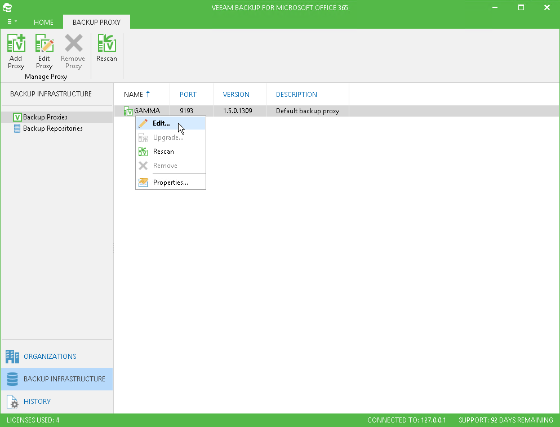The image size is (560, 427).
Task: Click the version value 1.5.0.1309
Action: tap(238, 110)
